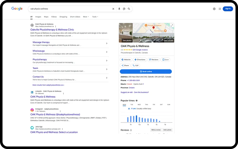Image resolution: width=238 pixels, height=149 pixels.
Task: Open the Physiotherapy sitelink arrow
Action: click(x=107, y=61)
